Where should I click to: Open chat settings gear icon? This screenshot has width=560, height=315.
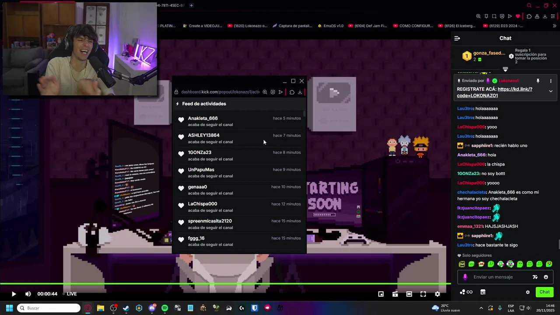[528, 292]
